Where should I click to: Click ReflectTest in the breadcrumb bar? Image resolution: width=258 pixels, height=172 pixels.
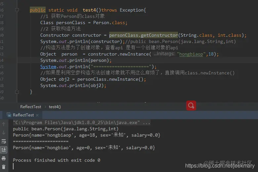[x=31, y=107]
